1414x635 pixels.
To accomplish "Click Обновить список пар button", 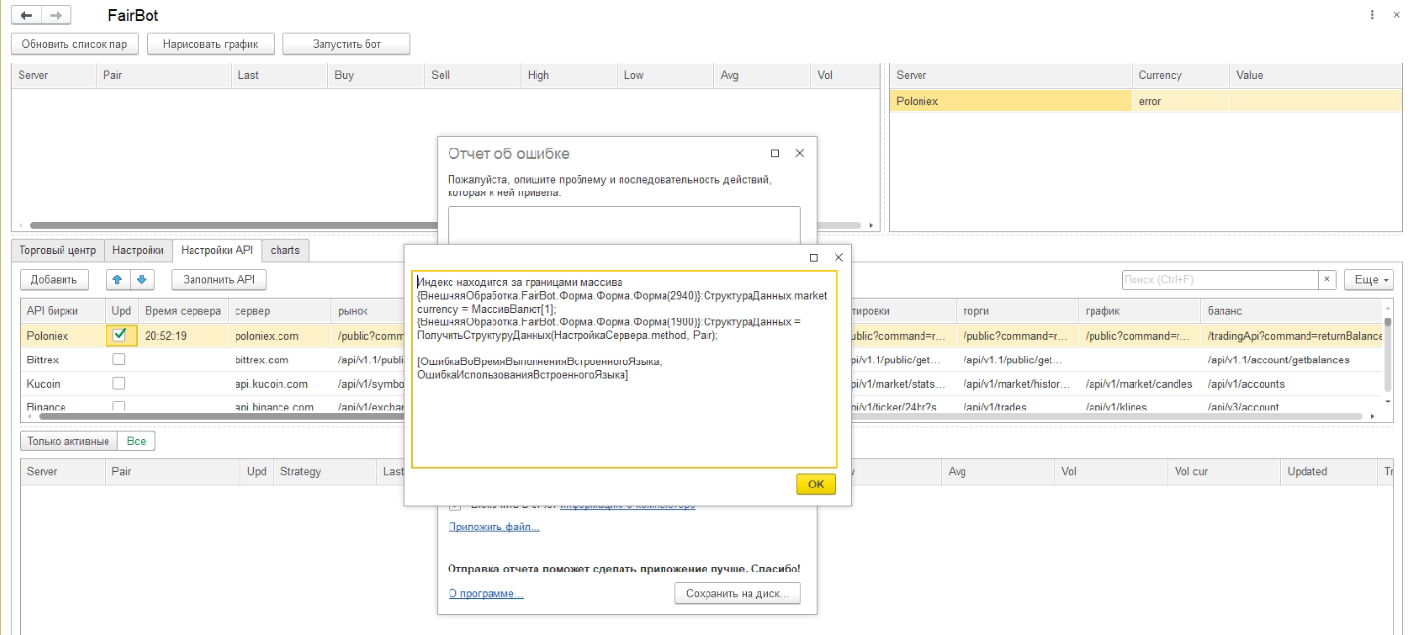I will [x=74, y=44].
